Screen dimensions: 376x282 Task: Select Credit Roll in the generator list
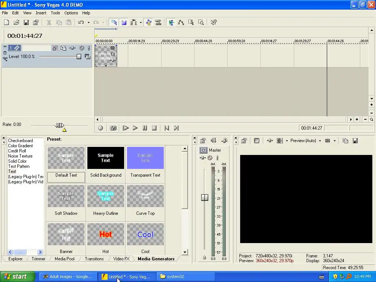click(x=17, y=151)
